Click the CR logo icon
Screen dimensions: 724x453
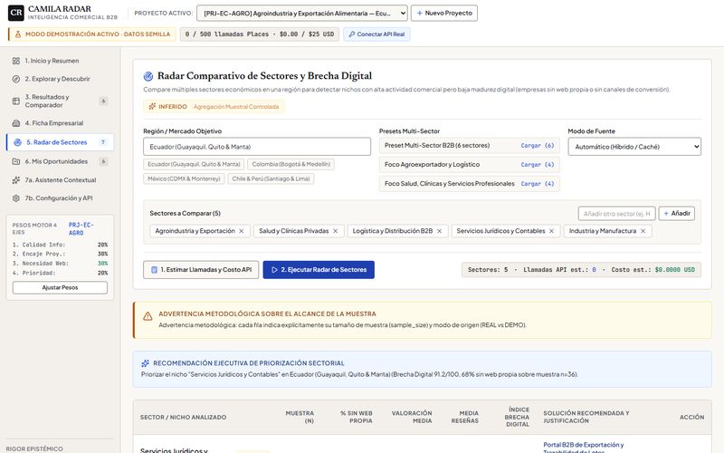16,13
